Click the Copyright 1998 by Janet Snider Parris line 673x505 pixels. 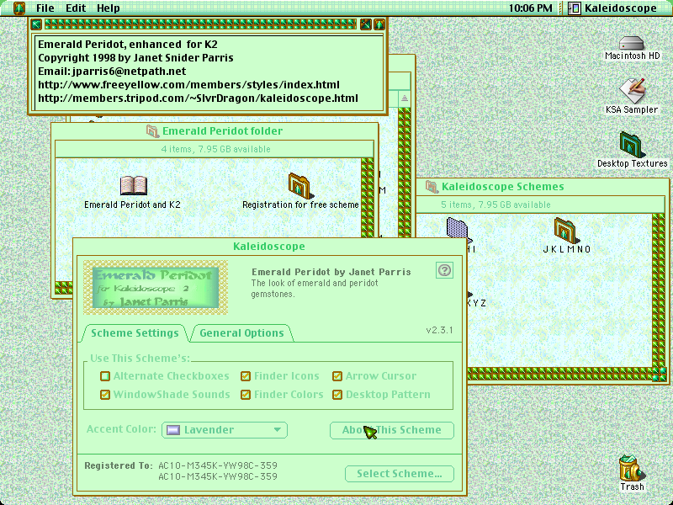coord(135,57)
